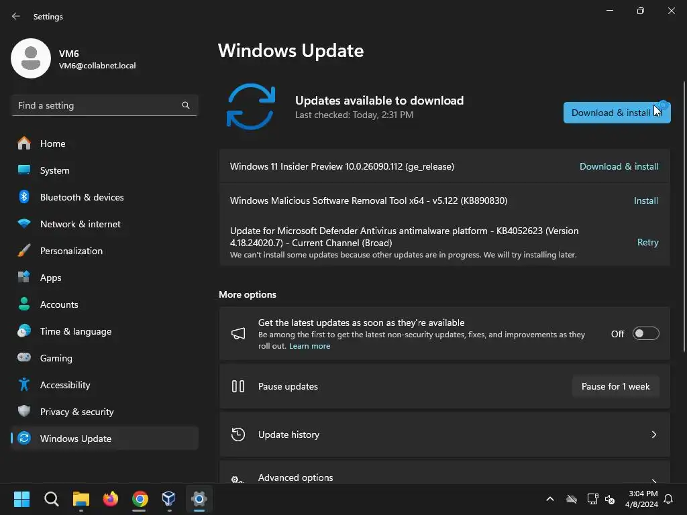Open Accounts settings page
The image size is (687, 515).
(105, 304)
